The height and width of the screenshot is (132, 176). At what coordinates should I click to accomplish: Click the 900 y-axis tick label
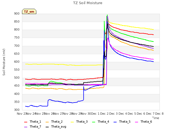click(x=17, y=13)
